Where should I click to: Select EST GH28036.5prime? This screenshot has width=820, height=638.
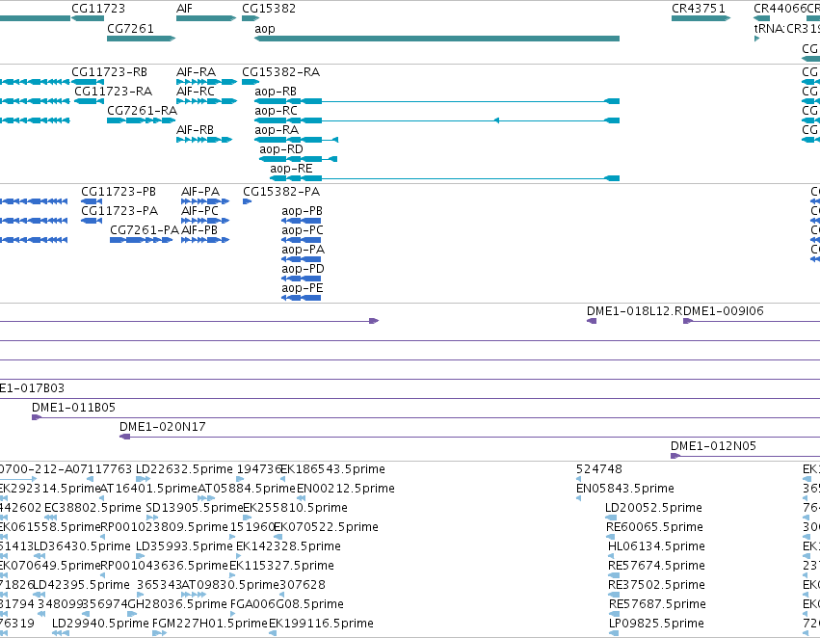pos(132,614)
